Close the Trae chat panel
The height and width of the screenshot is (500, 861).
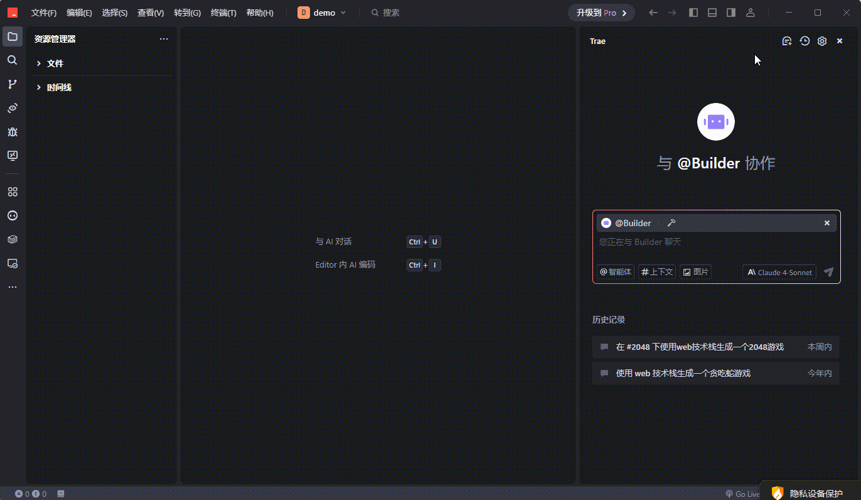pos(840,41)
